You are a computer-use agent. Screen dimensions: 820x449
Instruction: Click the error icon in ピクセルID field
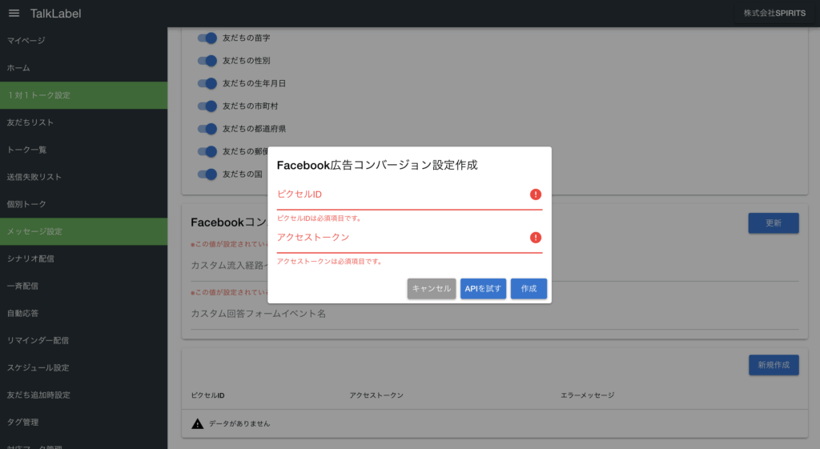pyautogui.click(x=535, y=194)
